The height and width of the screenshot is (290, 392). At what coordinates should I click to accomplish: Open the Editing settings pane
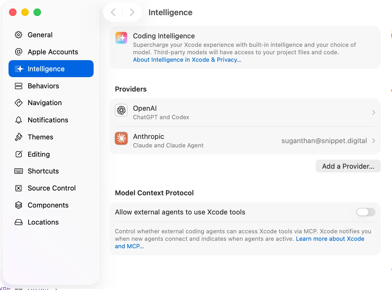point(39,154)
